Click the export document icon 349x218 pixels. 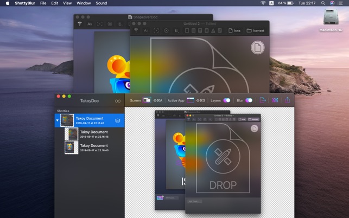pos(263,100)
